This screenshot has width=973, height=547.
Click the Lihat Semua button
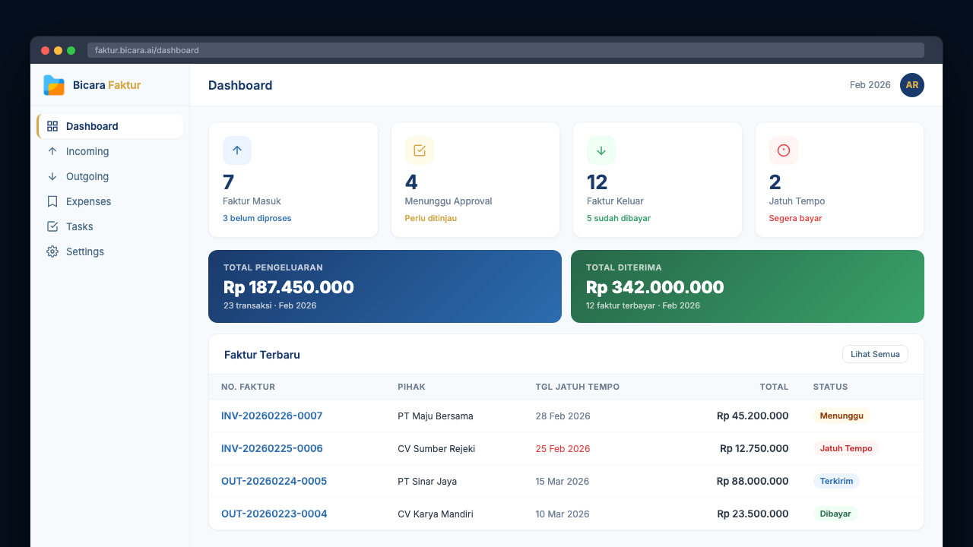click(x=875, y=354)
